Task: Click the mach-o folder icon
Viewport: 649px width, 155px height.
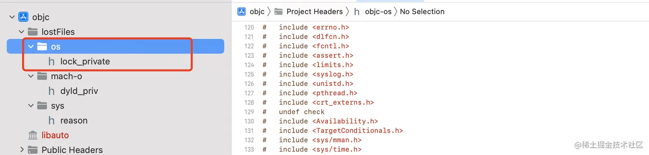Action: click(42, 76)
